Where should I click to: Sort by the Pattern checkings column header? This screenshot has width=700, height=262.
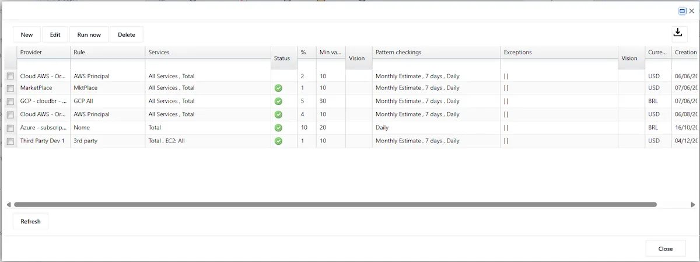tap(436, 53)
